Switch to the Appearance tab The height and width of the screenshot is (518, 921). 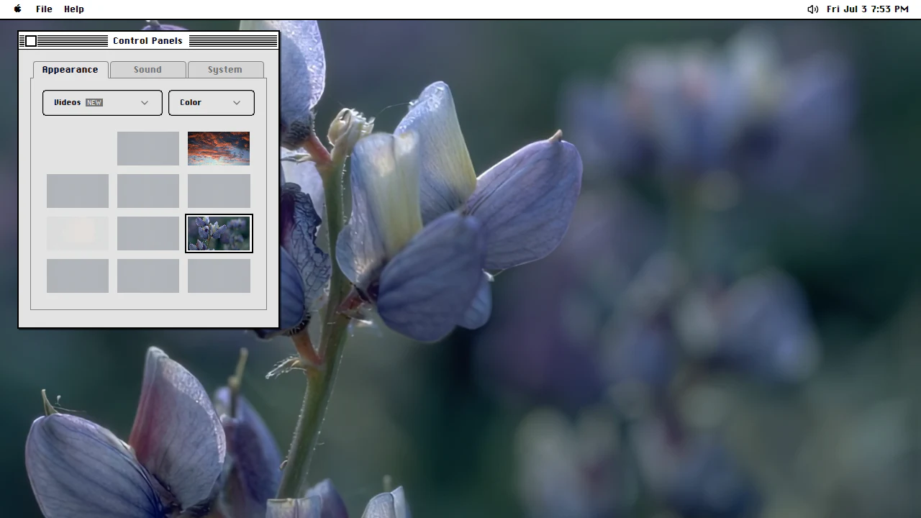(70, 70)
